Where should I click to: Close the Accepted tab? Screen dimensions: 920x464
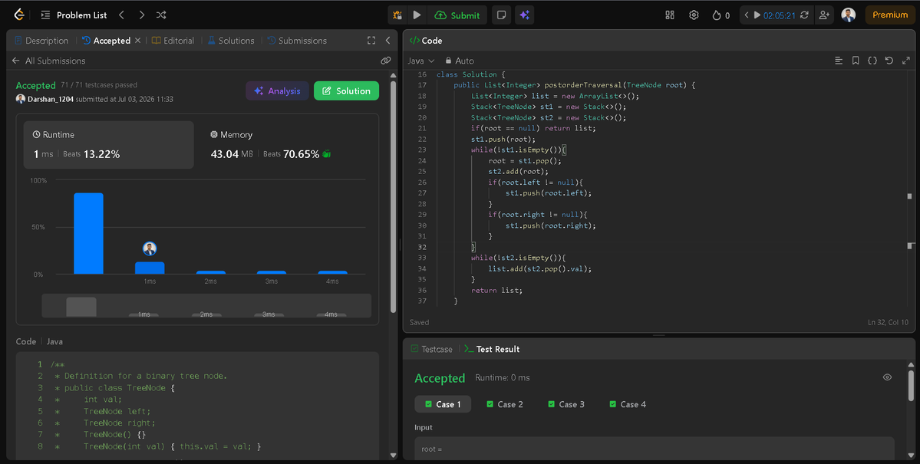(138, 41)
